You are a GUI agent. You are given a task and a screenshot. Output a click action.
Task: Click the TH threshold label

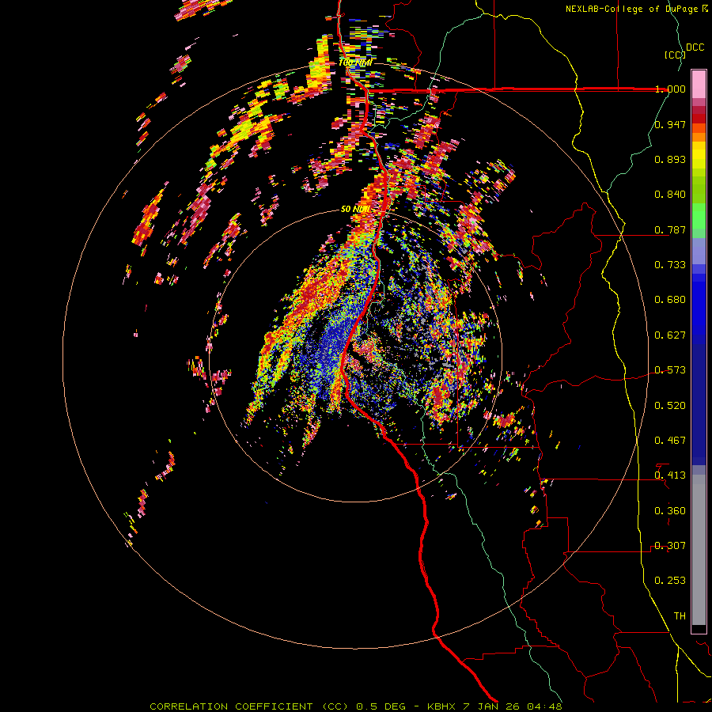coord(680,616)
